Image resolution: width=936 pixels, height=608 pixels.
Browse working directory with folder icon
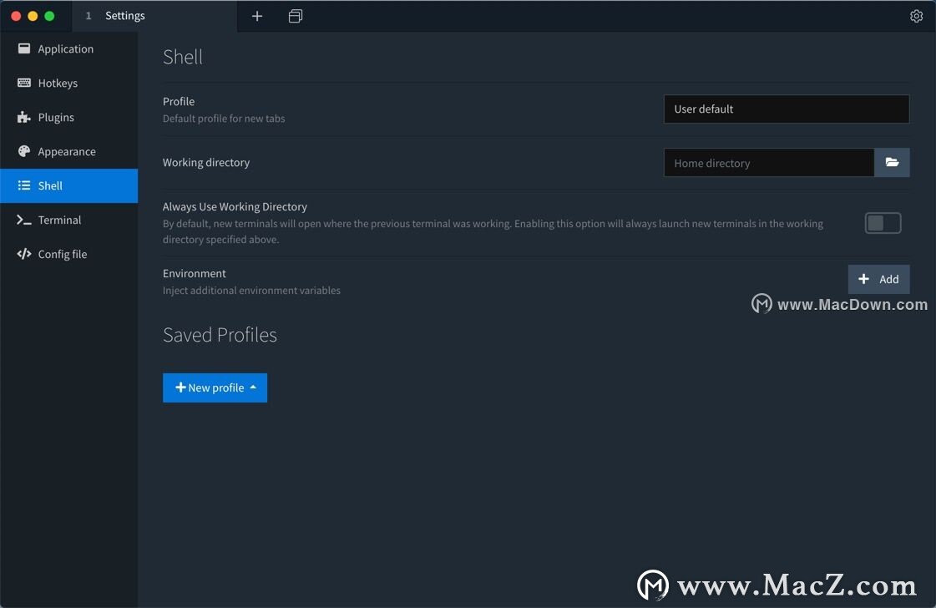(892, 163)
